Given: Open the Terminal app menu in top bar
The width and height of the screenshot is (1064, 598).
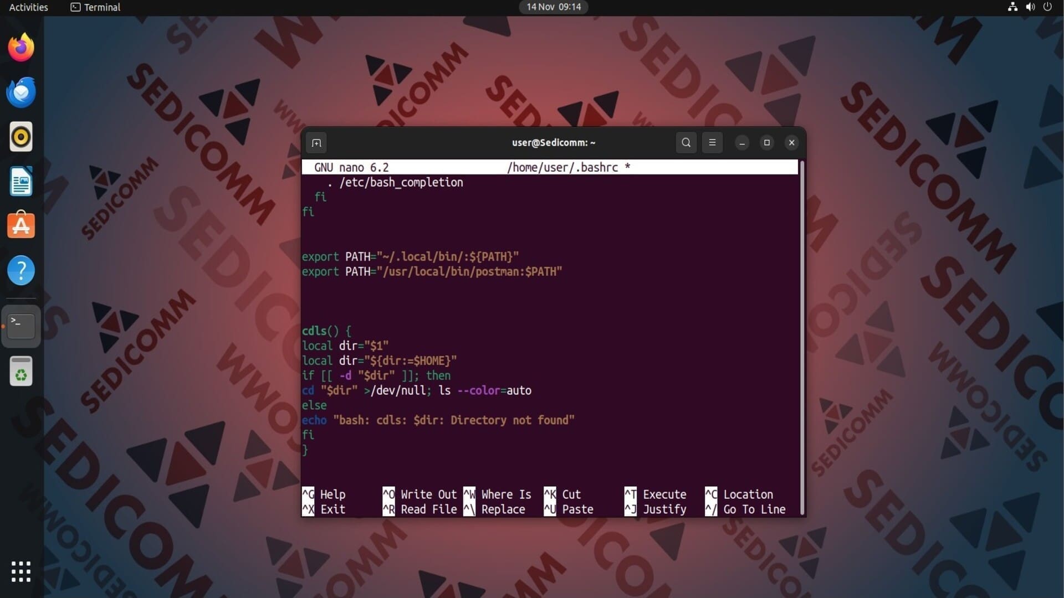Looking at the screenshot, I should point(95,7).
